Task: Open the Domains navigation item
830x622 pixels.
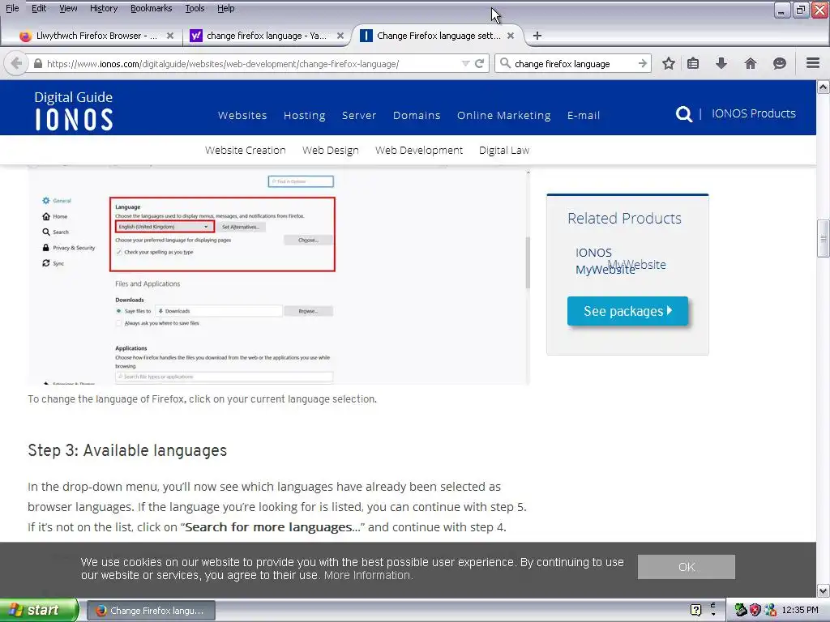Action: (417, 115)
